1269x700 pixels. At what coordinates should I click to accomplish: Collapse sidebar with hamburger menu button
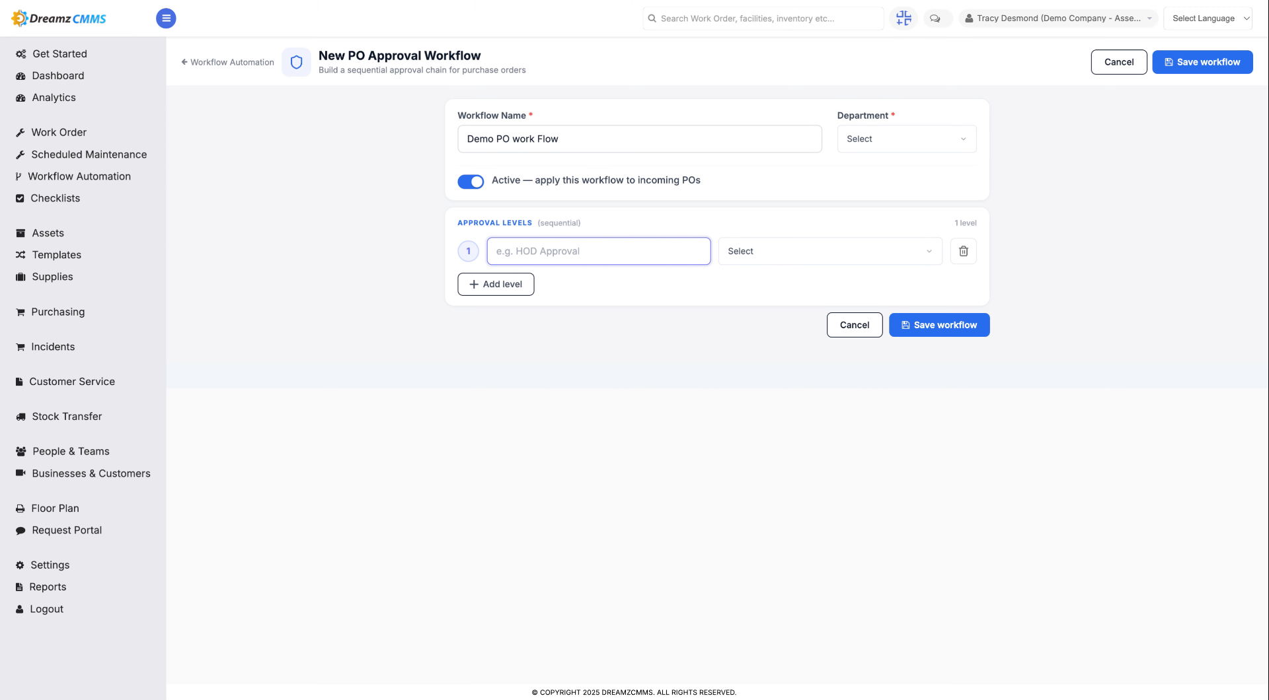coord(166,18)
